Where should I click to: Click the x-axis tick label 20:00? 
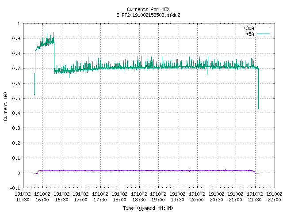pyautogui.click(x=197, y=200)
